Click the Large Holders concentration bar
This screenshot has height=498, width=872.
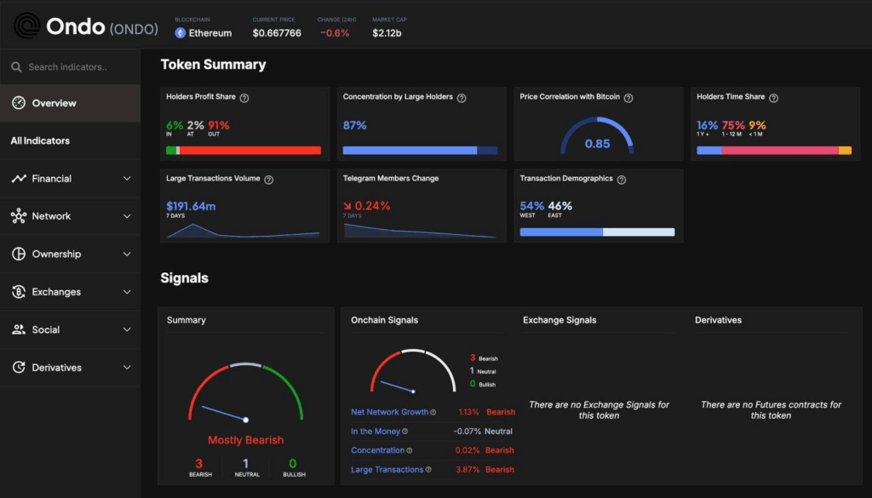pos(421,151)
